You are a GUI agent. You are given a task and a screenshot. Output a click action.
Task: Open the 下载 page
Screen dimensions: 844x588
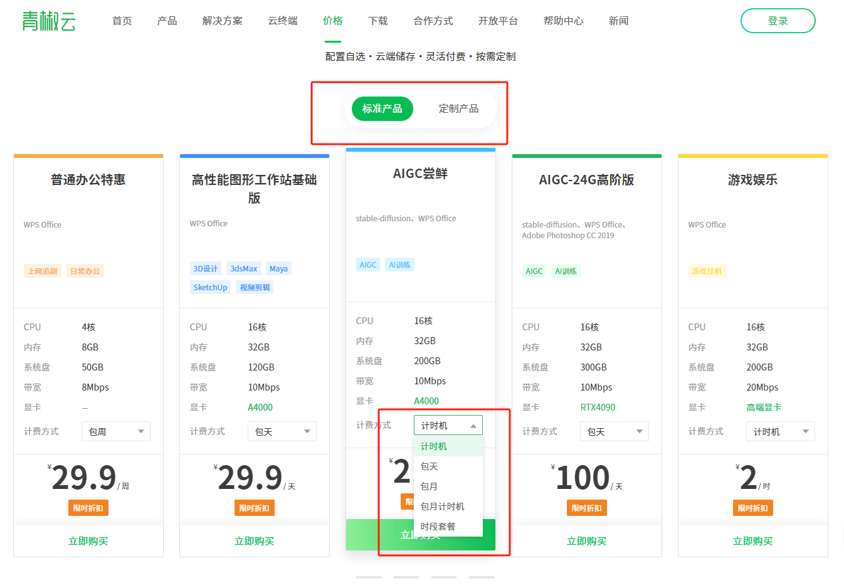pos(378,21)
